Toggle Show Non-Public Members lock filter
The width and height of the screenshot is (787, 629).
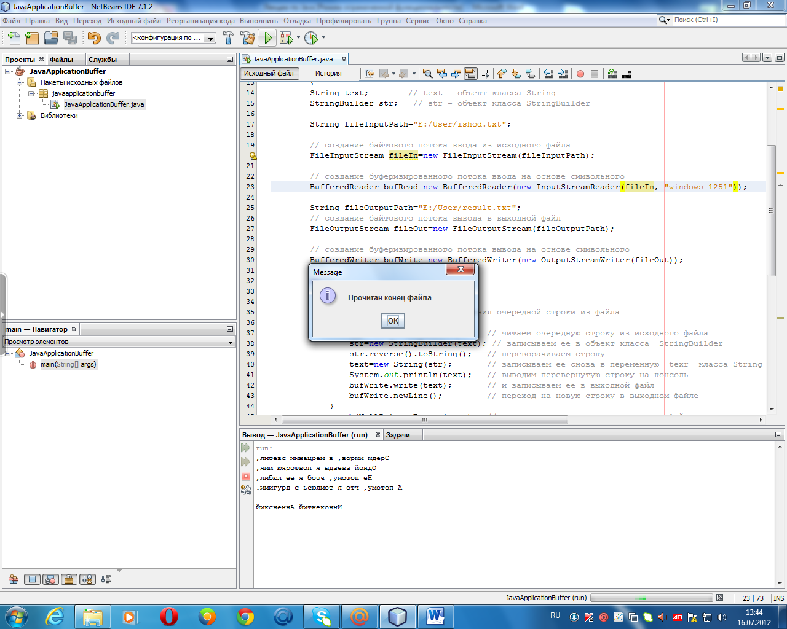pos(69,579)
